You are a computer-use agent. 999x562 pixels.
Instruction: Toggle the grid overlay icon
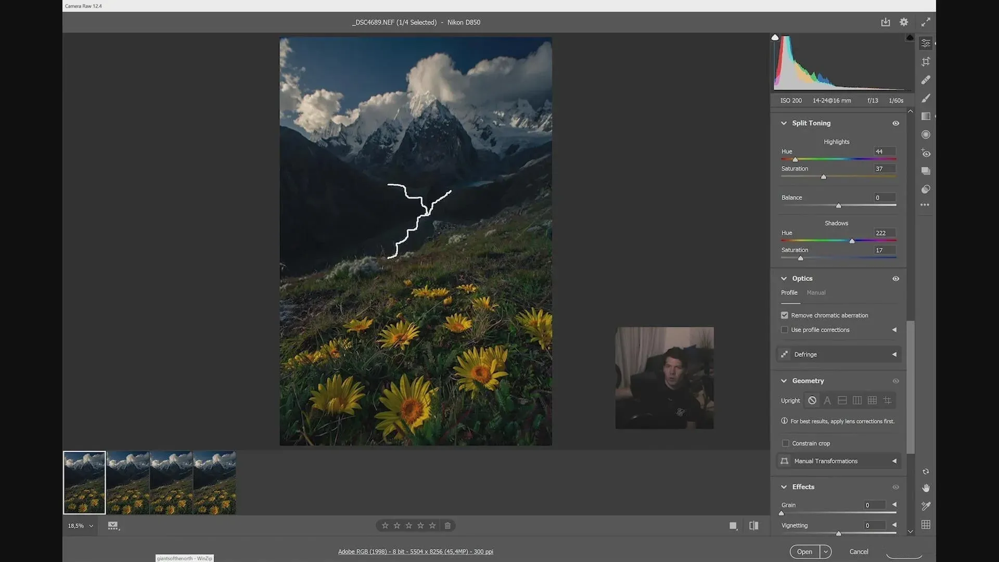pyautogui.click(x=926, y=525)
